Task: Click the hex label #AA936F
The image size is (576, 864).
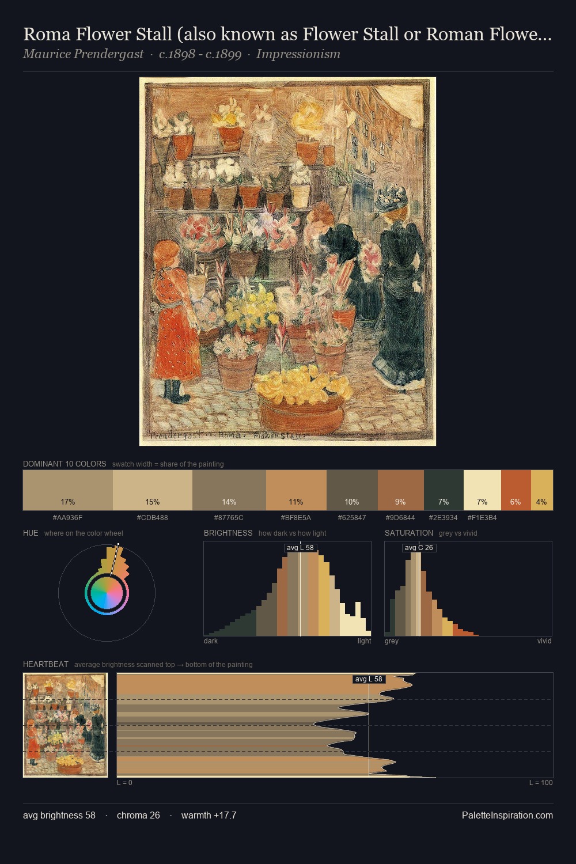Action: (x=67, y=518)
